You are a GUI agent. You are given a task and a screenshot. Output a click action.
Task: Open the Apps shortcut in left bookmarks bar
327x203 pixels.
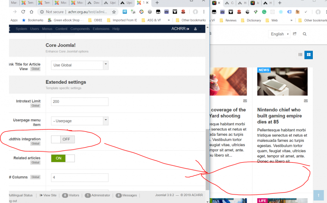coord(14,20)
